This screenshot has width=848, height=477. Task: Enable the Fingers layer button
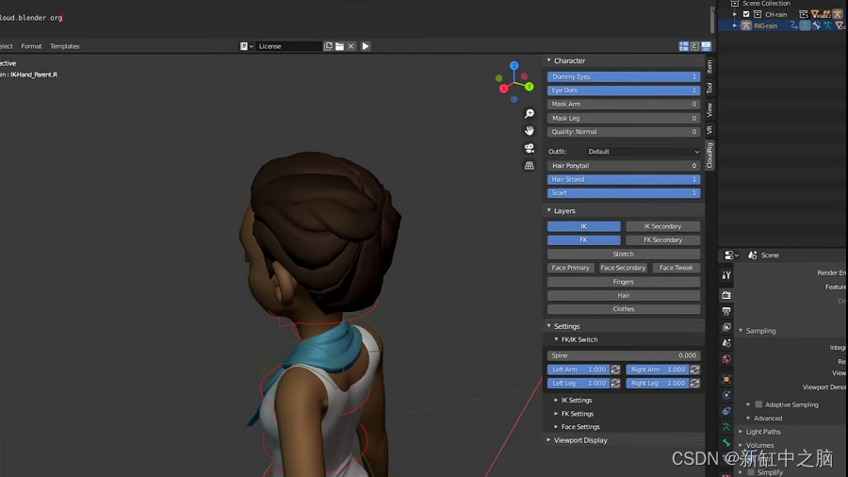tap(624, 282)
